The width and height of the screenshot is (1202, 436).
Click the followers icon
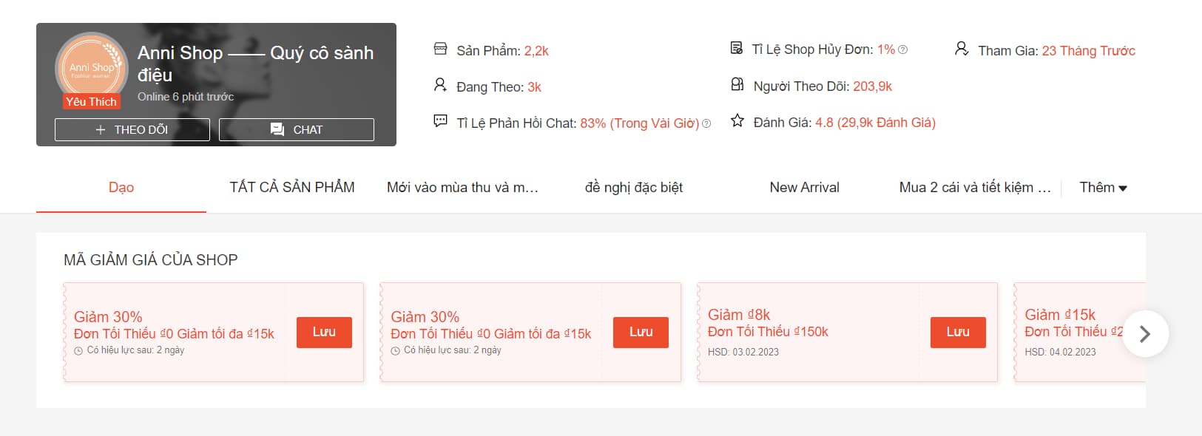(737, 84)
